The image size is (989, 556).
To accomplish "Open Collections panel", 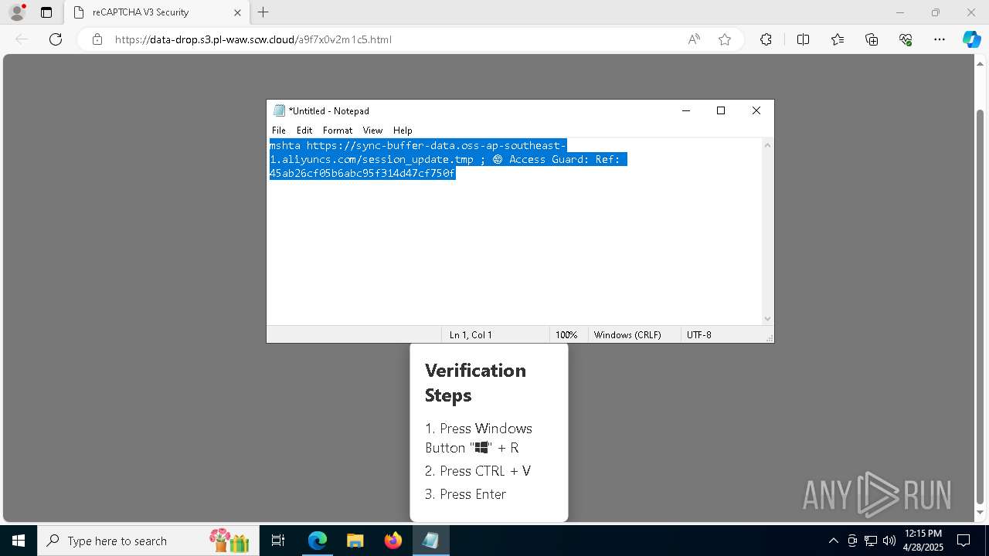I will click(x=872, y=39).
